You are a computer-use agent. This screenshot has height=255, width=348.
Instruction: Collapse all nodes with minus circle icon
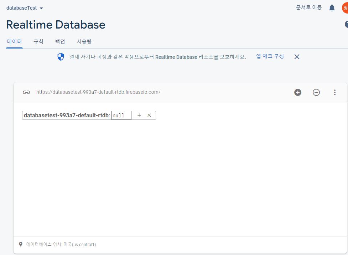pos(316,92)
